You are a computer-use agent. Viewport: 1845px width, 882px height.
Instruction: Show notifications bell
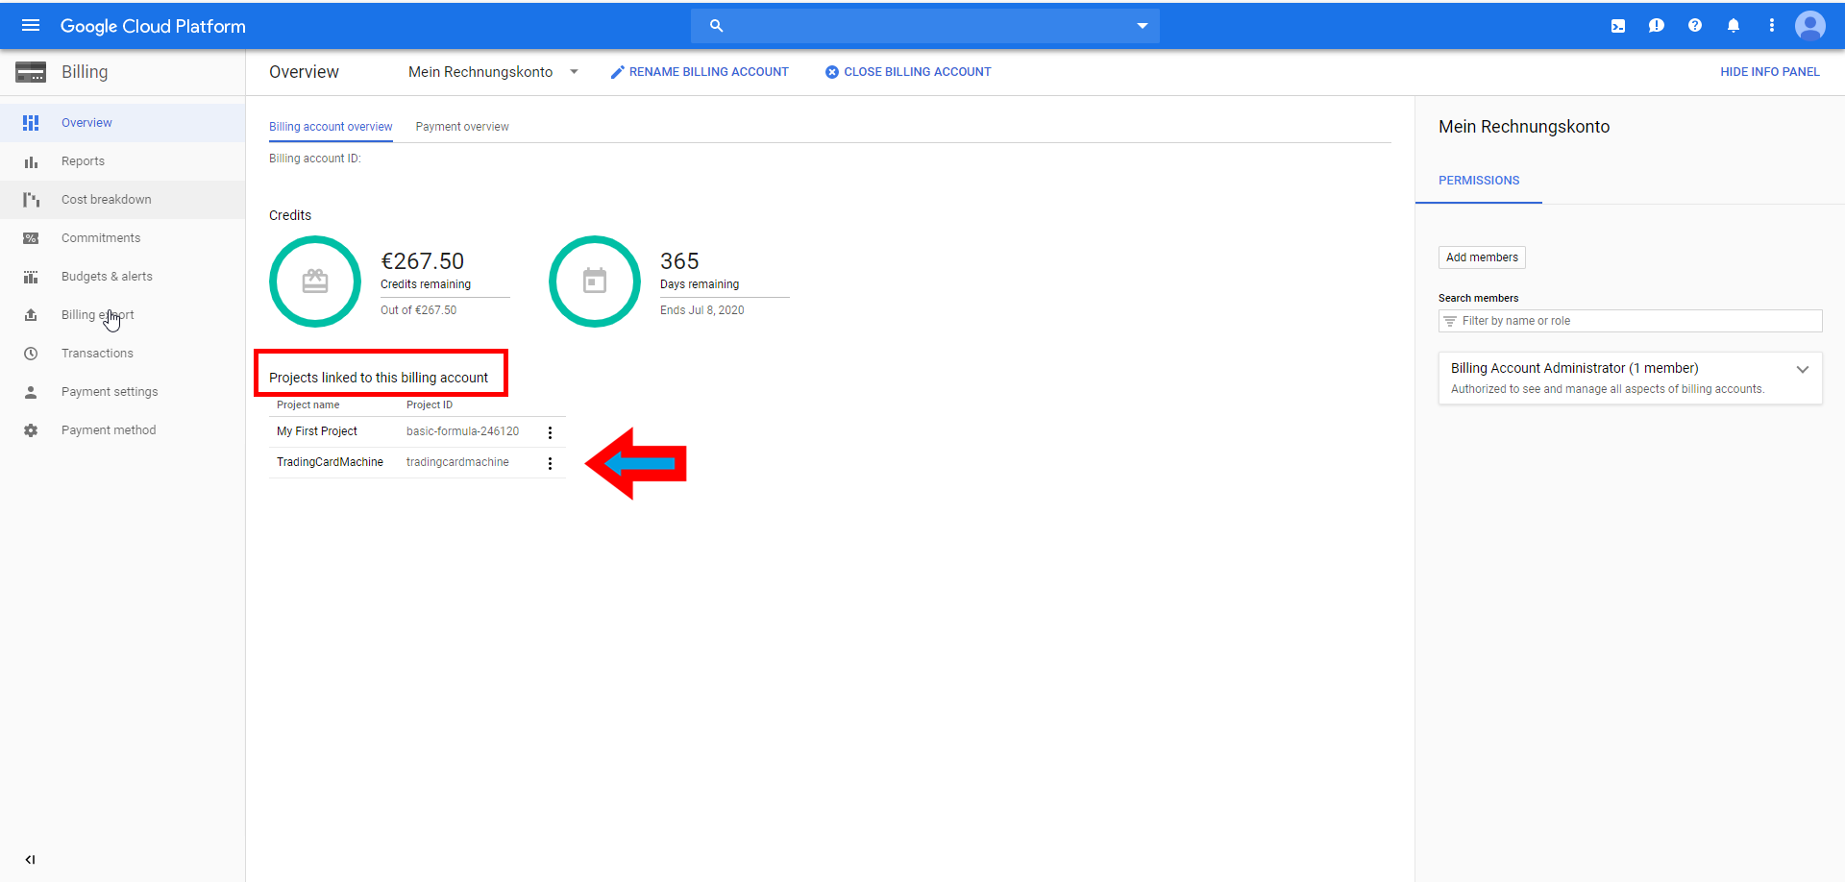1734,26
